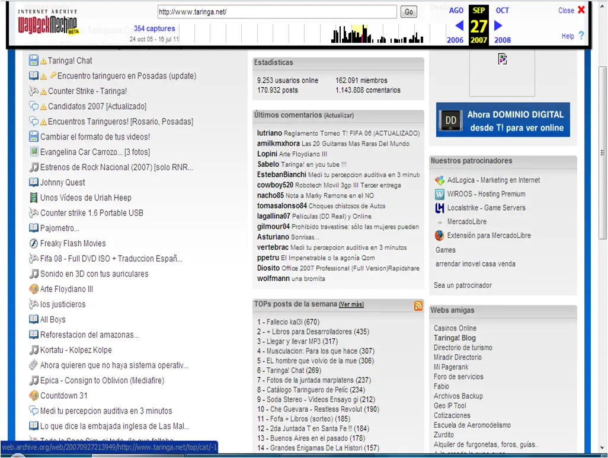Click the film strip icon beside Unos Videos de Uriah Heep
This screenshot has height=458, width=608.
[34, 197]
